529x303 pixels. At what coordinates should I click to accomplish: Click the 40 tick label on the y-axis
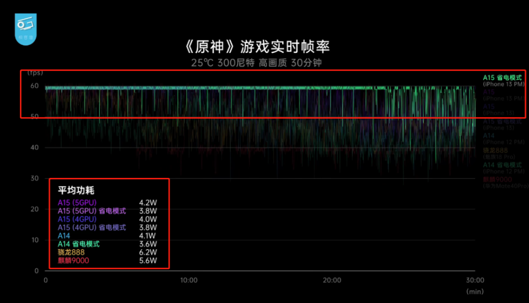34,147
